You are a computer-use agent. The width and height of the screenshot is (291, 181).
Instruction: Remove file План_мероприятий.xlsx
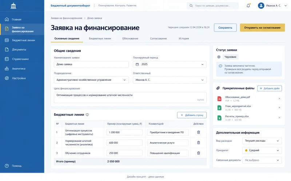[279, 108]
